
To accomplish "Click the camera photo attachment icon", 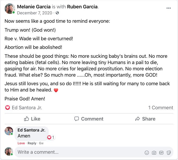I will pos(154,152).
